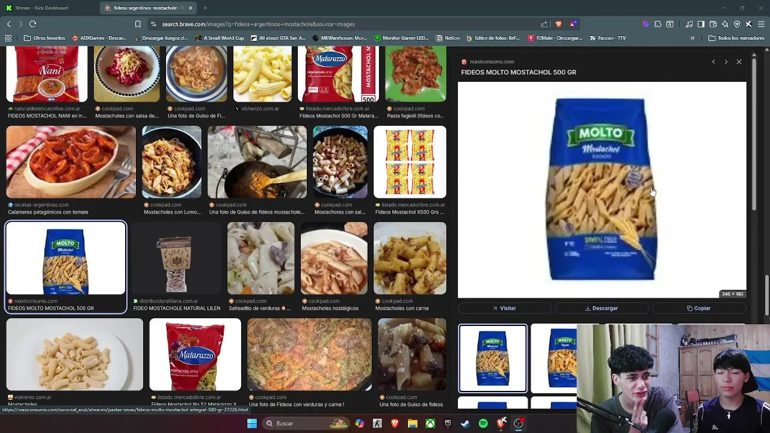Screen dimensions: 770x433
Task: Open the Matarazzo Mostachol No 52 red bag image
Action: click(195, 355)
